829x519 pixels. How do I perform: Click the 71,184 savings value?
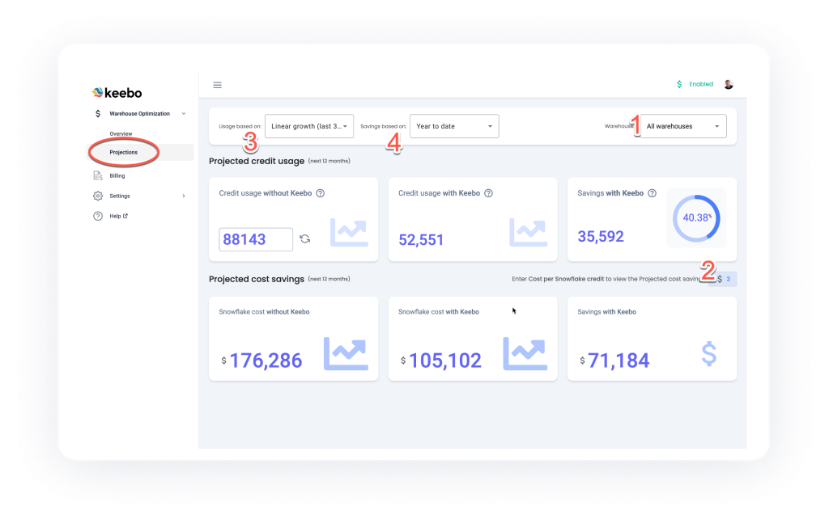[619, 361]
